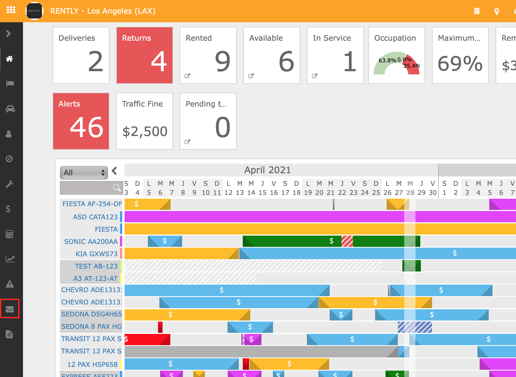Go to previous month with left chevron
516x377 pixels.
114,171
